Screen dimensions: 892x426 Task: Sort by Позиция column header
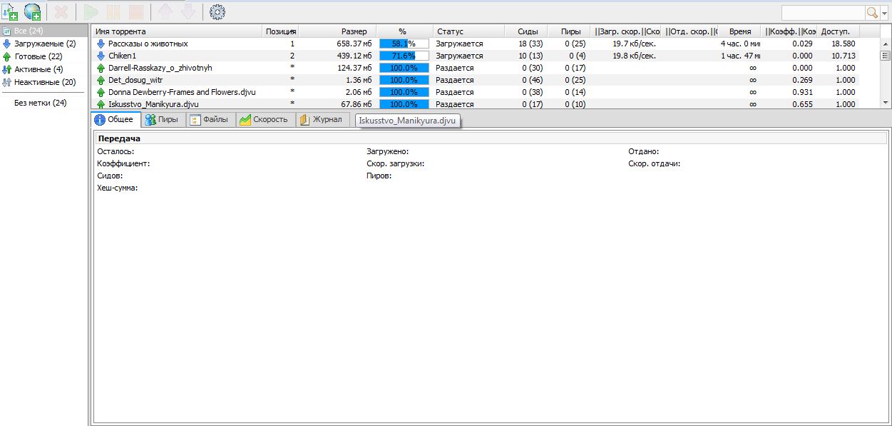(x=280, y=31)
